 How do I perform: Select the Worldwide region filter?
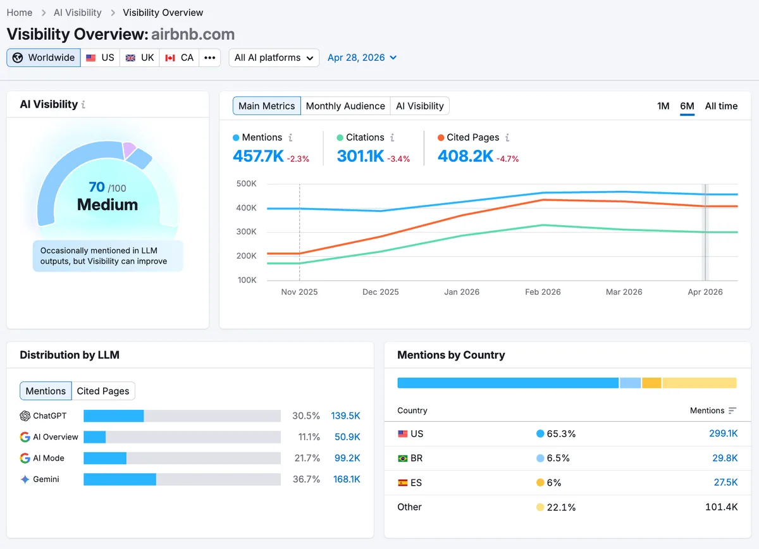(x=44, y=58)
